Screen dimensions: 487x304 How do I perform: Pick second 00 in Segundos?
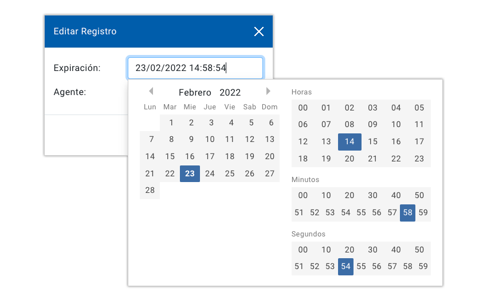[x=303, y=250]
